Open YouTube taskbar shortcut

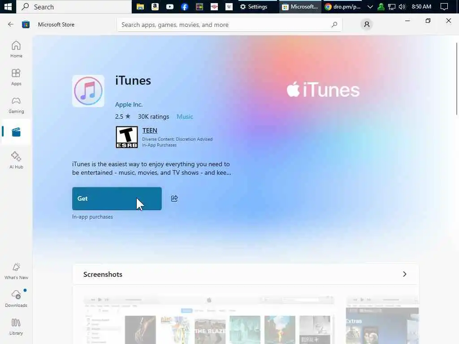[x=170, y=6]
